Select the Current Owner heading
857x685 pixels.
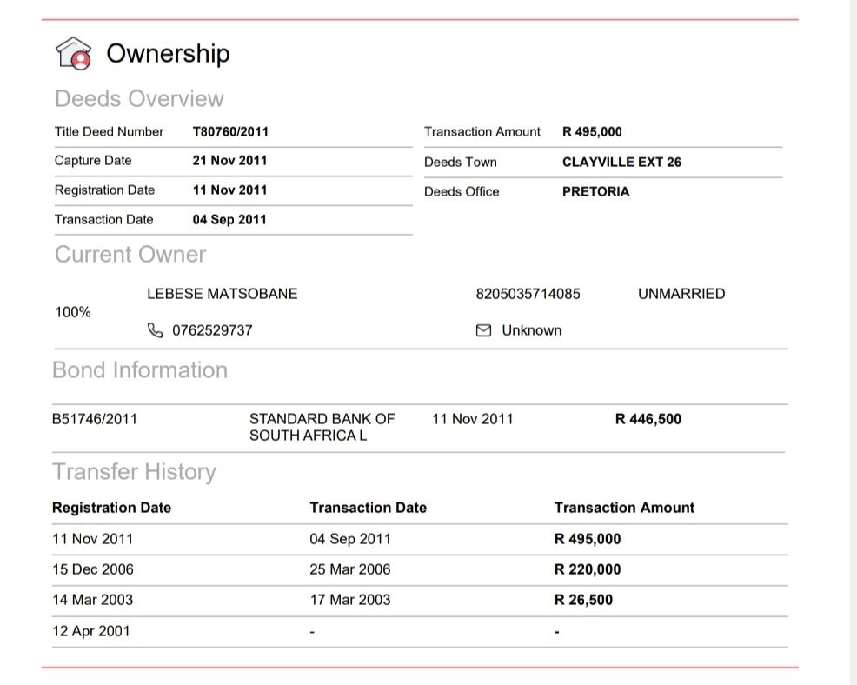tap(130, 255)
